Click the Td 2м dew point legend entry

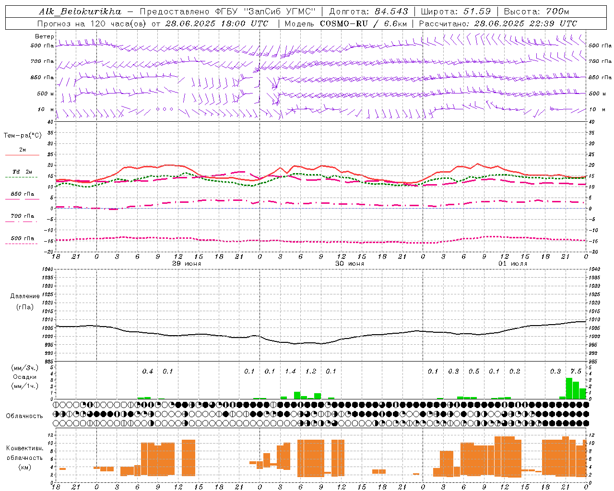pyautogui.click(x=22, y=172)
